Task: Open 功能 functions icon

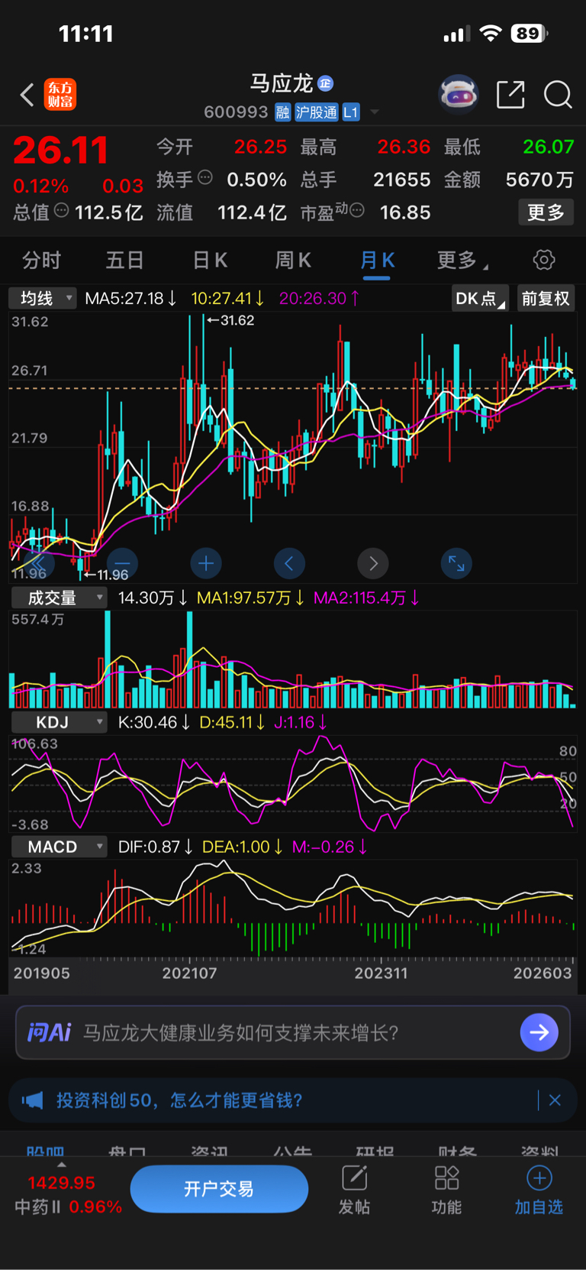Action: pyautogui.click(x=446, y=1190)
